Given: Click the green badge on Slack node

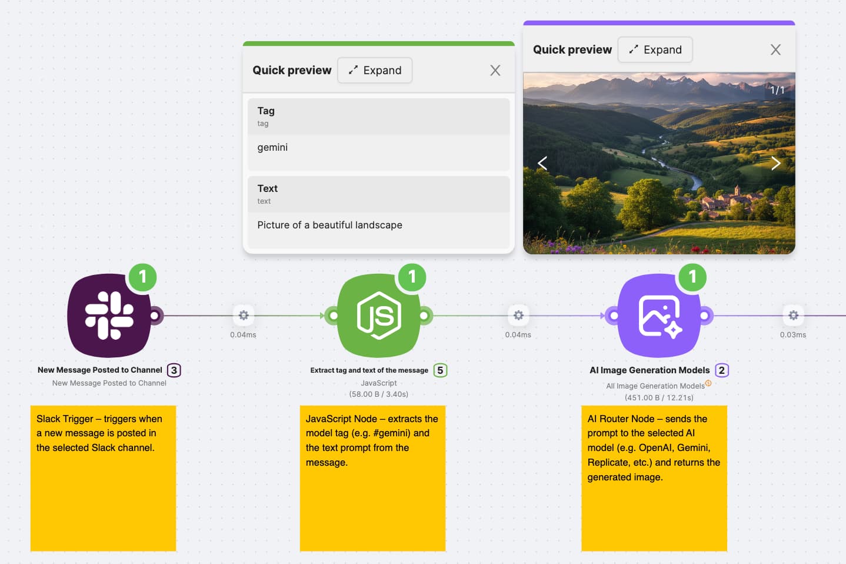Looking at the screenshot, I should [142, 277].
